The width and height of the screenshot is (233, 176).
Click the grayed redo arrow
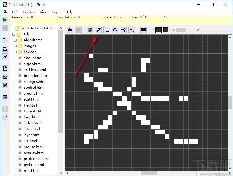[x=78, y=30]
